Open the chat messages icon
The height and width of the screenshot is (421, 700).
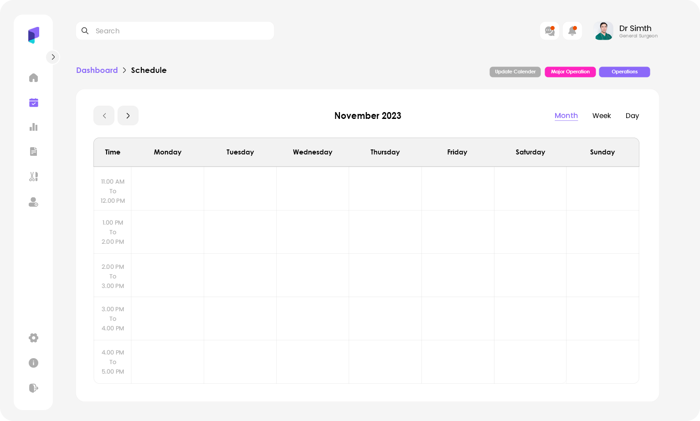coord(550,31)
